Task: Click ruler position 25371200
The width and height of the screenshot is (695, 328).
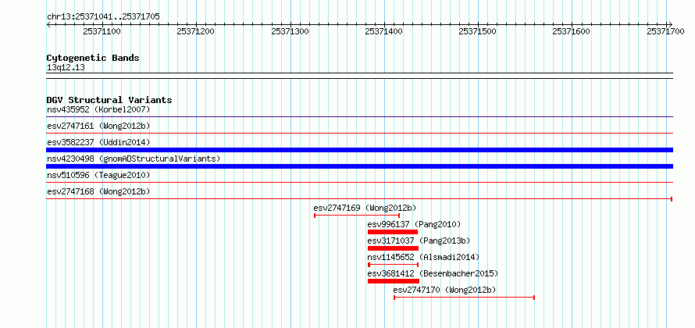Action: [x=195, y=31]
